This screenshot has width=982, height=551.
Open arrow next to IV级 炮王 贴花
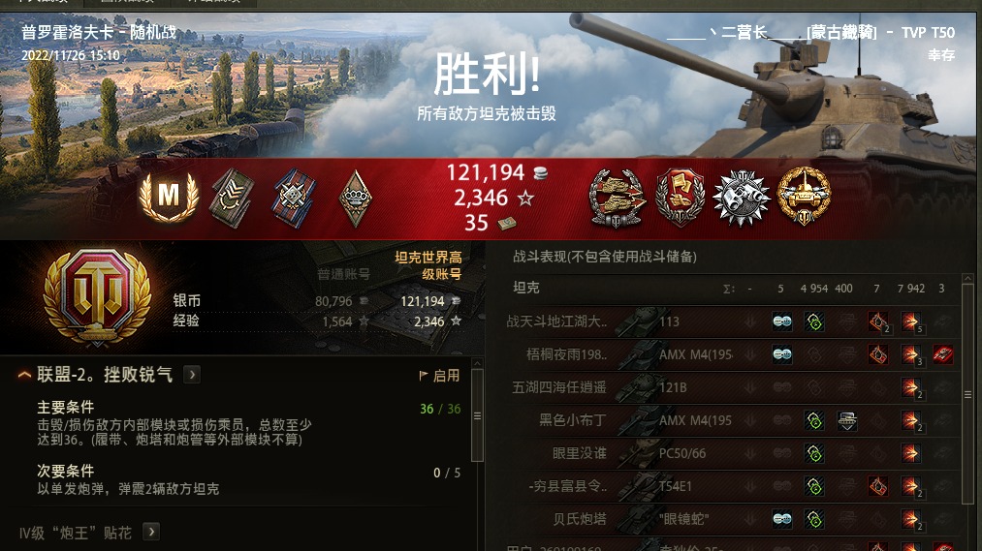tap(151, 532)
